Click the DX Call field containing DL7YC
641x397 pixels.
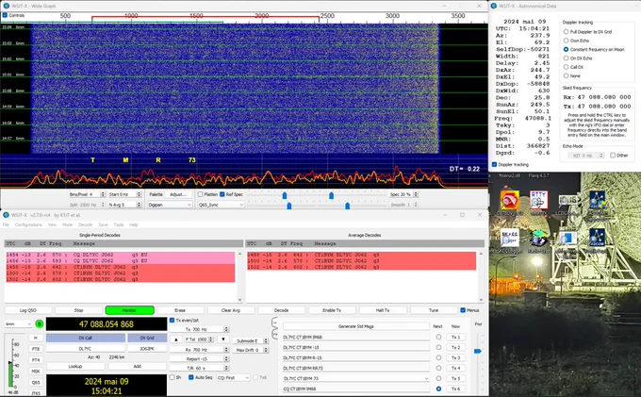click(86, 349)
